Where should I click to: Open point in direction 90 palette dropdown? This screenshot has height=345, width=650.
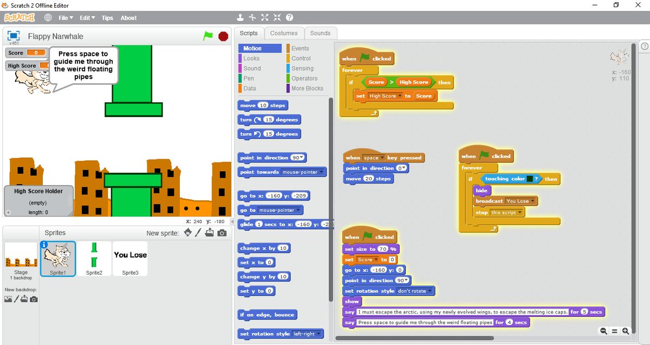tap(302, 158)
